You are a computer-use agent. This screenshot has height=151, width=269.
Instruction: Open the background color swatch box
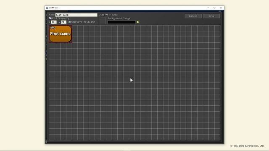click(102, 21)
